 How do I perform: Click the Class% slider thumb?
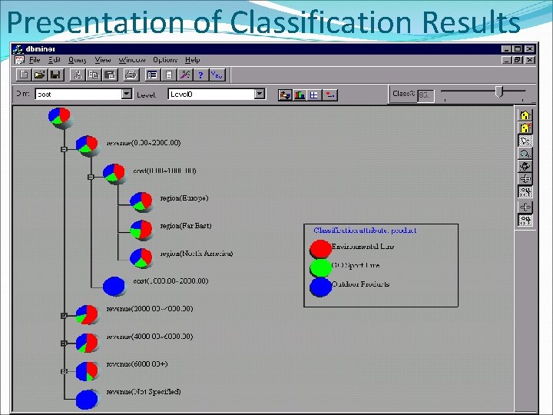pyautogui.click(x=499, y=91)
